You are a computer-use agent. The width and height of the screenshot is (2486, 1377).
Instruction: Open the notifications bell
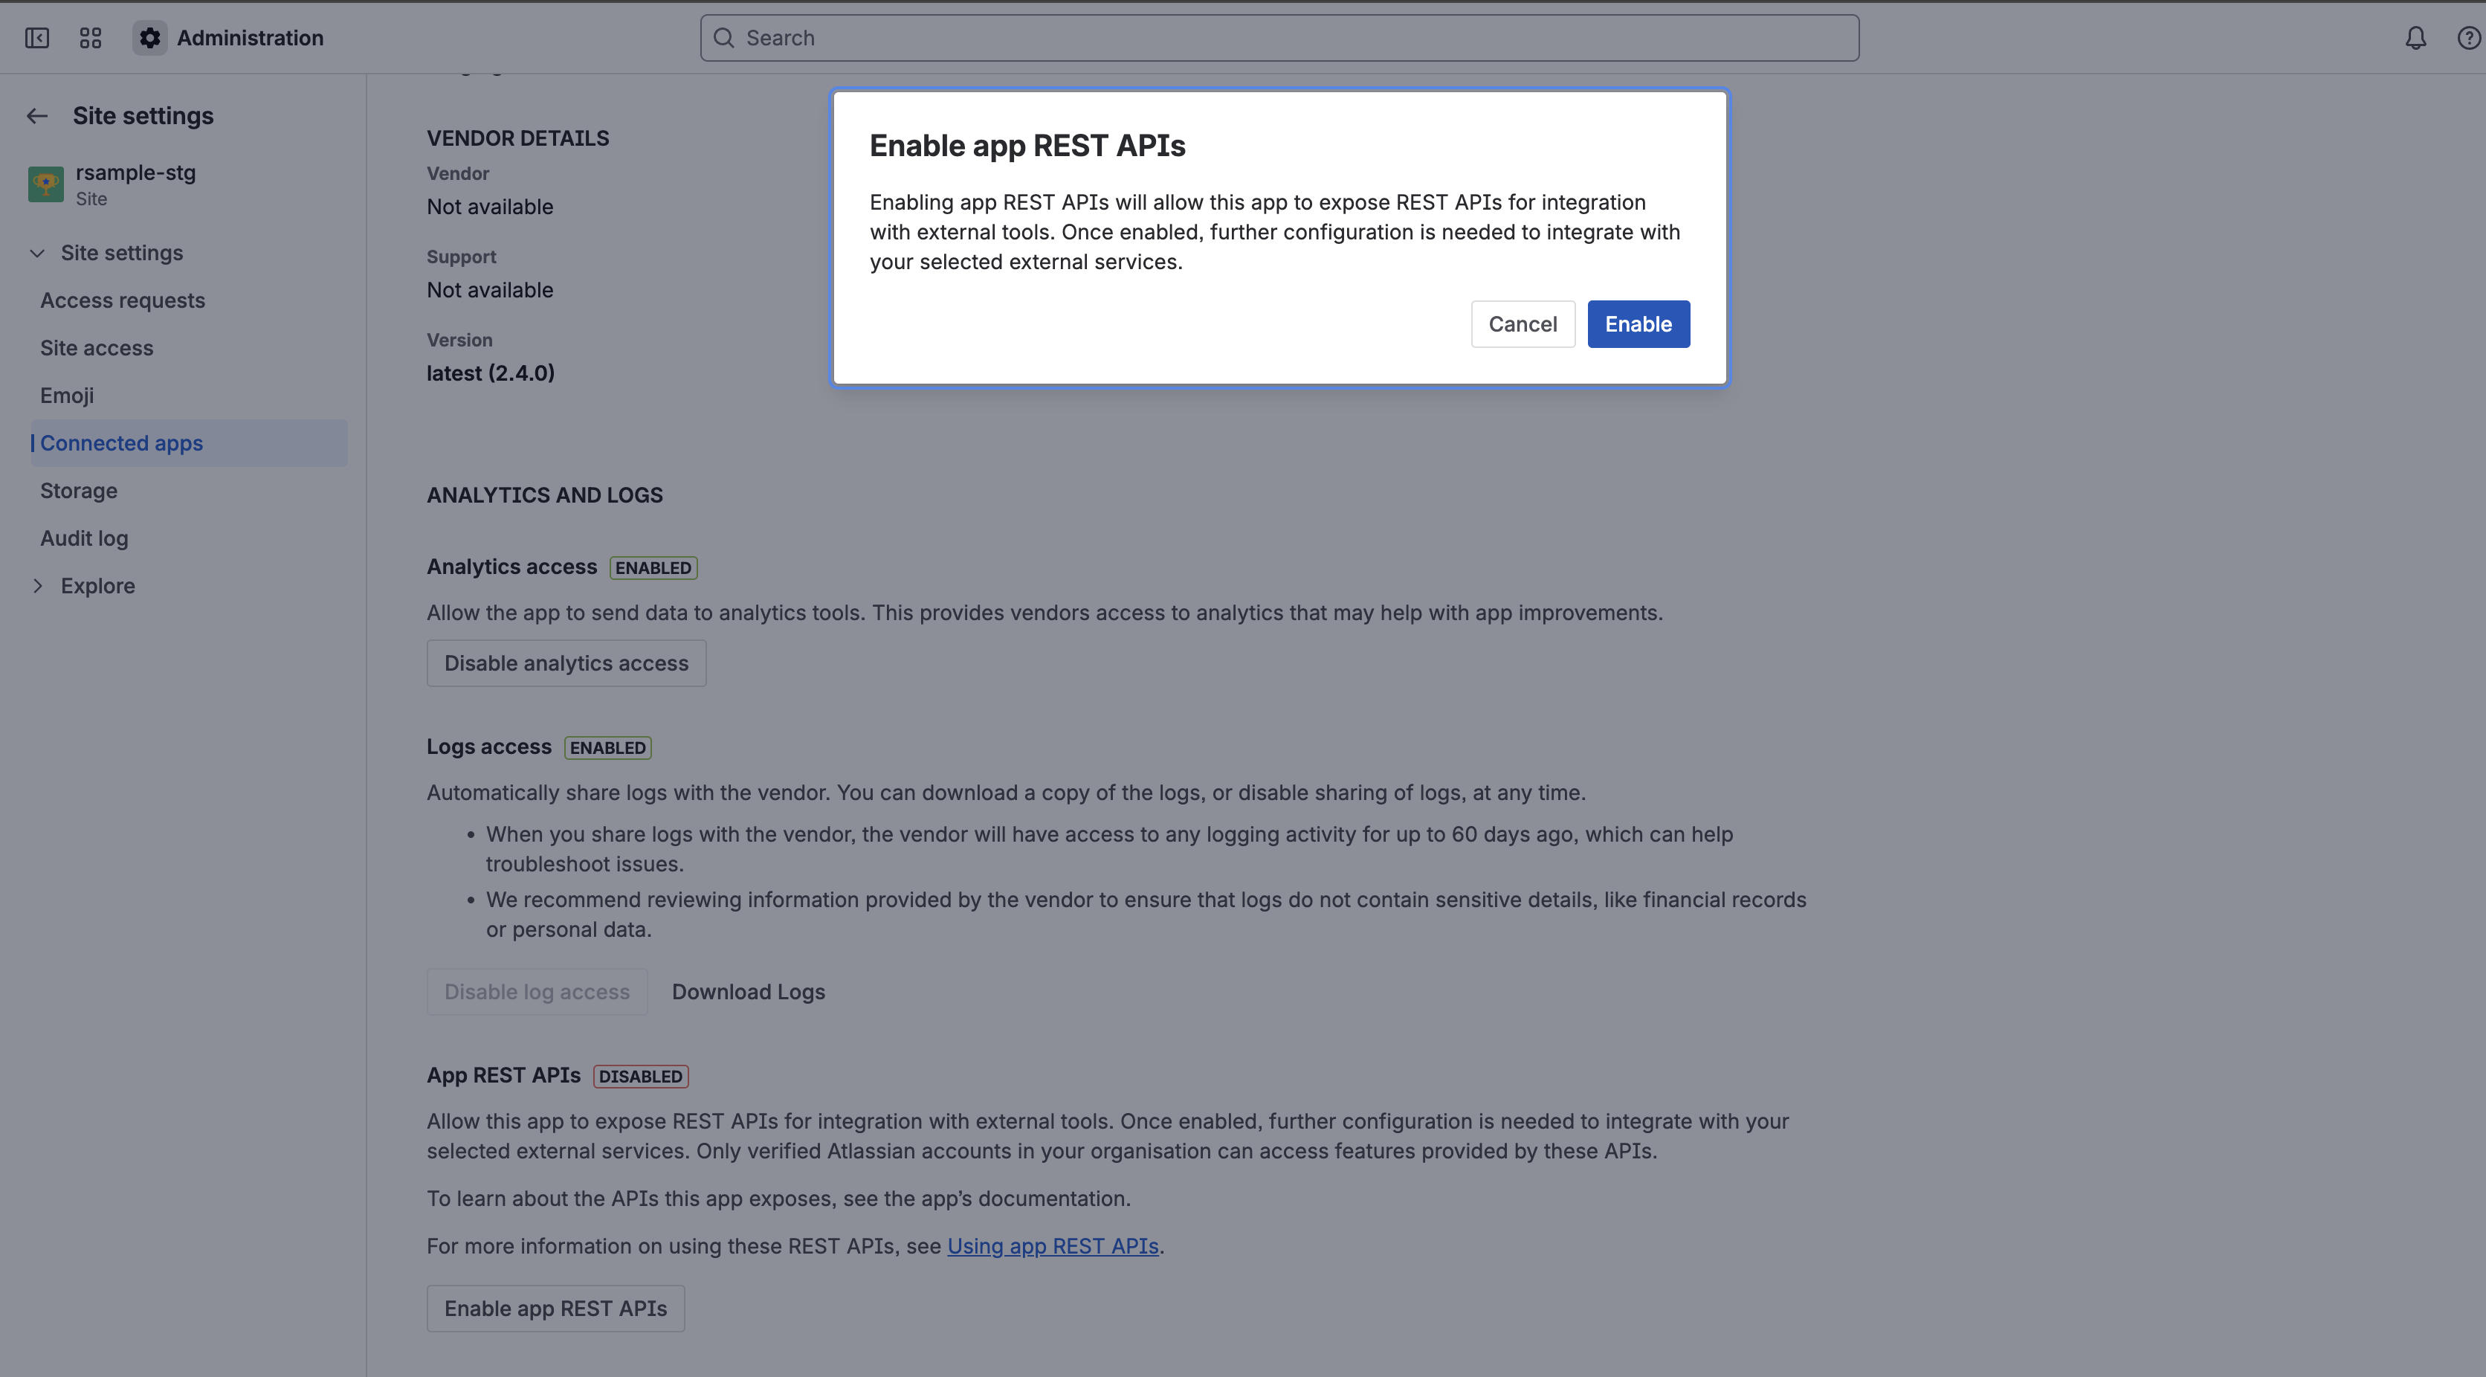[x=2414, y=38]
